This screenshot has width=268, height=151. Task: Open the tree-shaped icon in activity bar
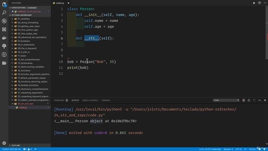4,46
